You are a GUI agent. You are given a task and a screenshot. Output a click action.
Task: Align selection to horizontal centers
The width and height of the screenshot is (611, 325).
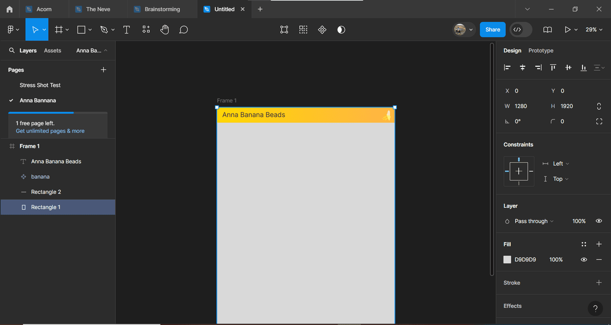click(x=523, y=68)
